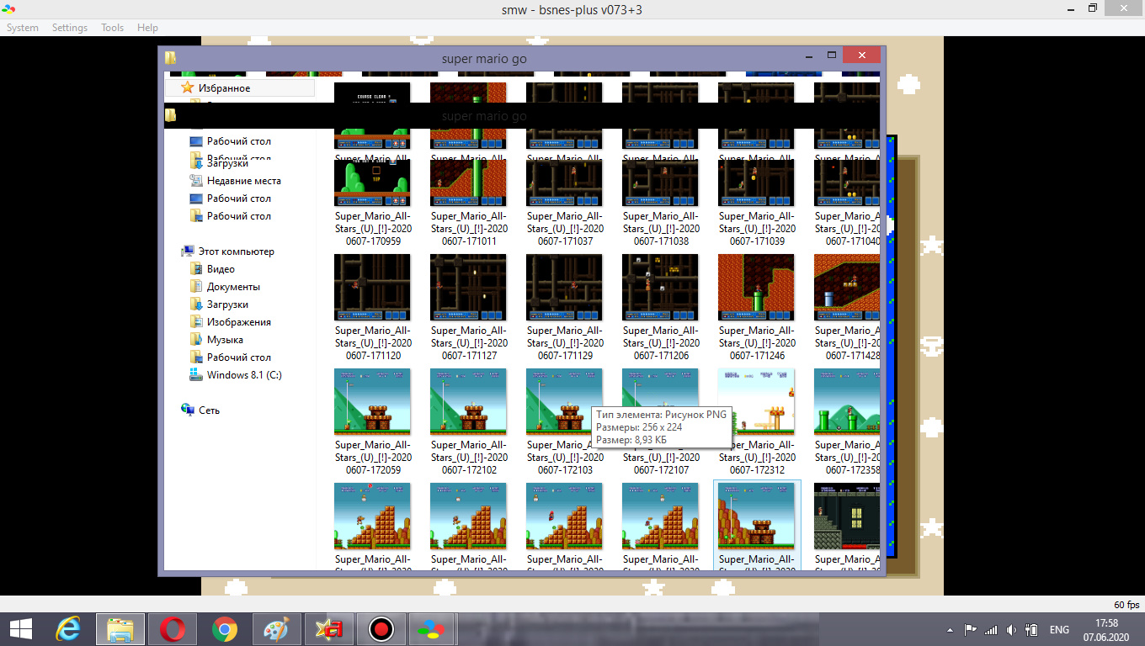Switch to File Explorer on the taskbar
This screenshot has height=646, width=1145.
(x=120, y=629)
